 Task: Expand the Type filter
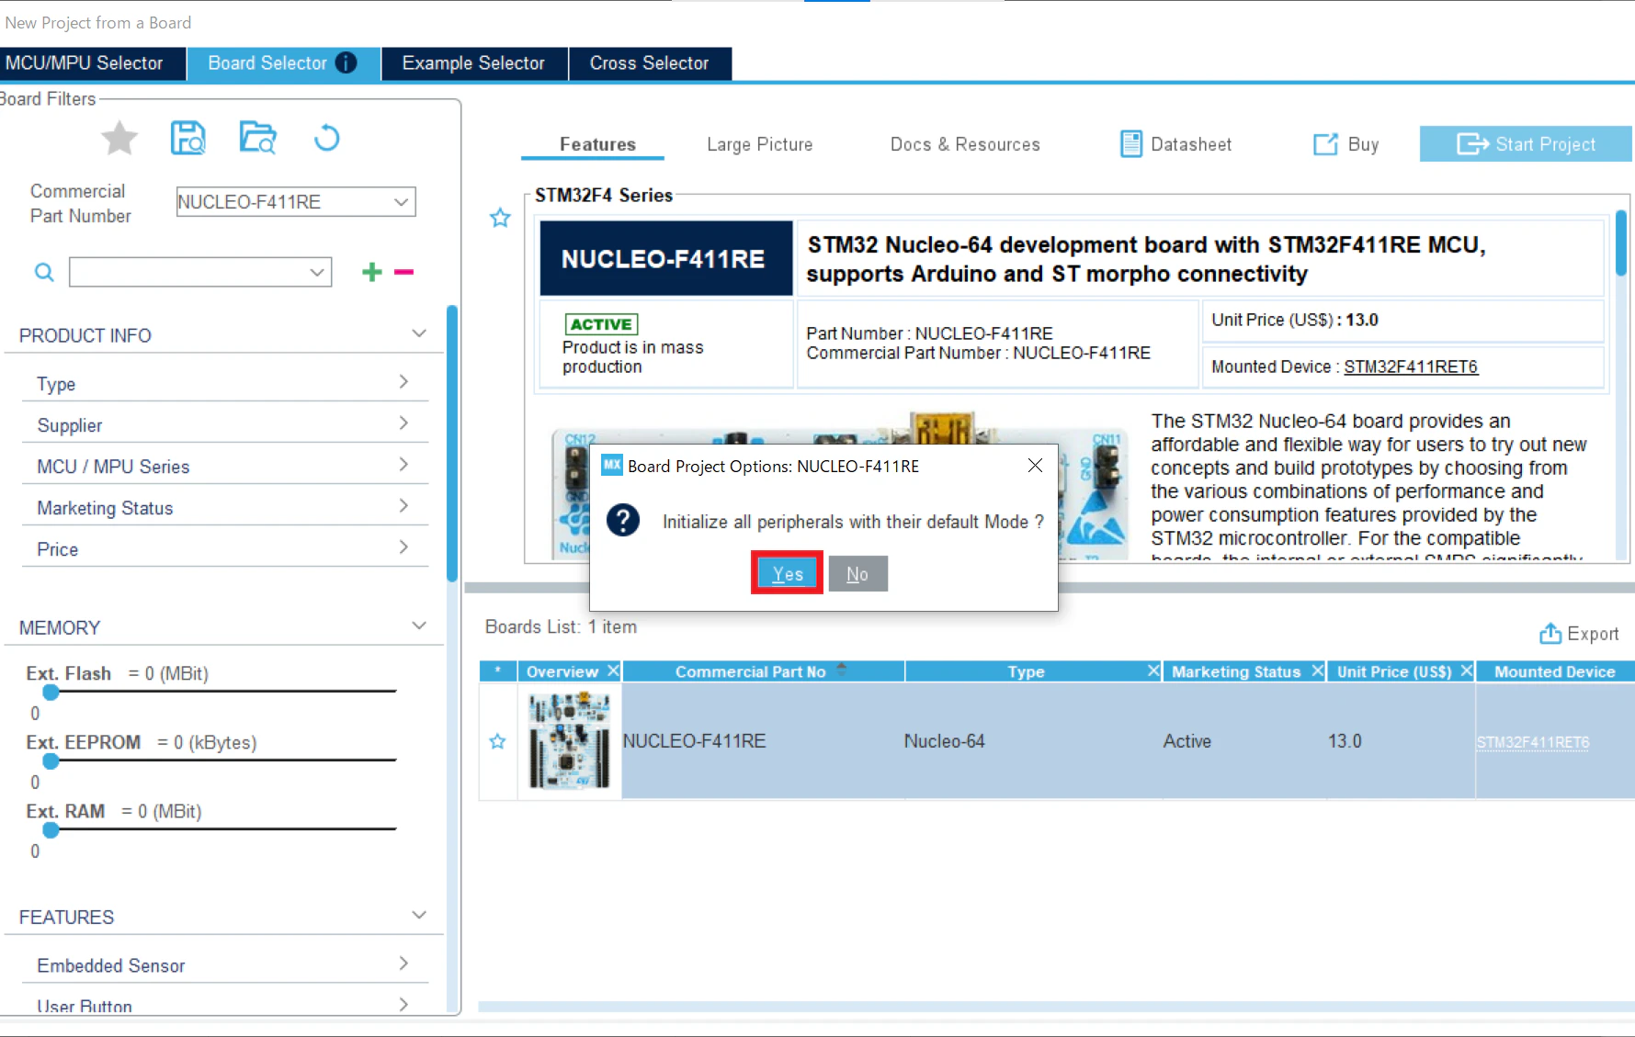coord(403,381)
